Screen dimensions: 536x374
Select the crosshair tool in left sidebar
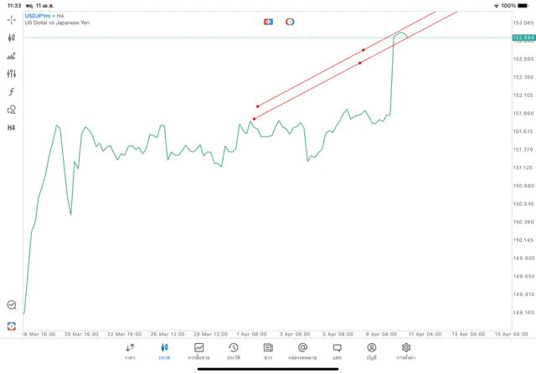(12, 19)
